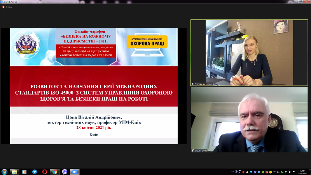The width and height of the screenshot is (311, 175).
Task: Open Telegram from the taskbar
Action: [35, 171]
